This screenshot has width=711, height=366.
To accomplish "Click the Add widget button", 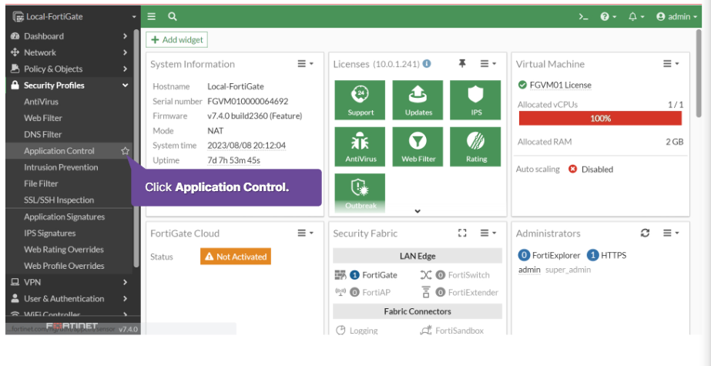I will pyautogui.click(x=177, y=40).
